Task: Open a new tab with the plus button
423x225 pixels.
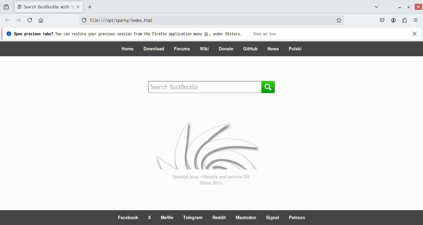Action: click(90, 7)
